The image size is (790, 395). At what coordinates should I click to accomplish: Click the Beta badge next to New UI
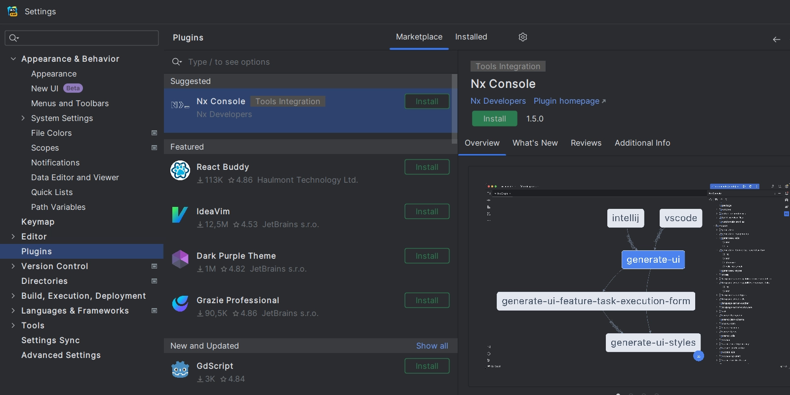click(73, 88)
